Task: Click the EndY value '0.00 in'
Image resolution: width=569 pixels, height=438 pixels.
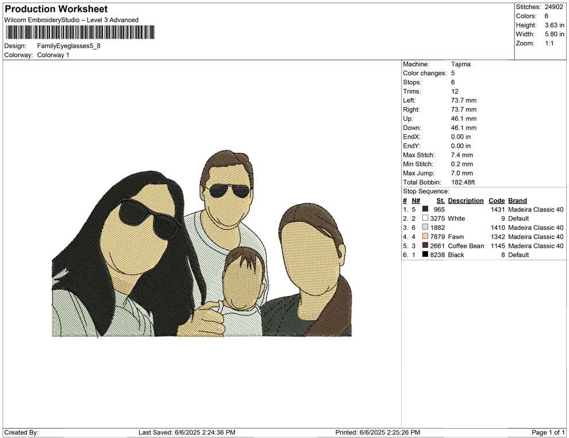Action: (461, 146)
